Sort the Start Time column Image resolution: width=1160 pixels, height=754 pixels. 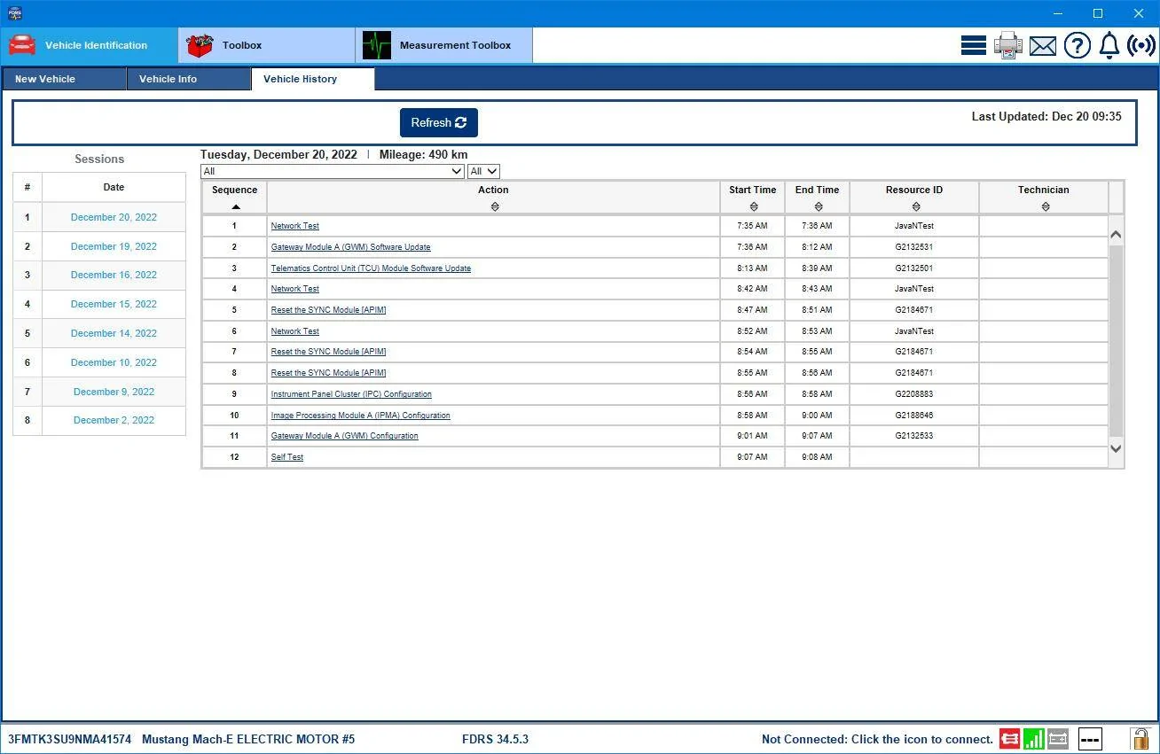click(x=753, y=206)
